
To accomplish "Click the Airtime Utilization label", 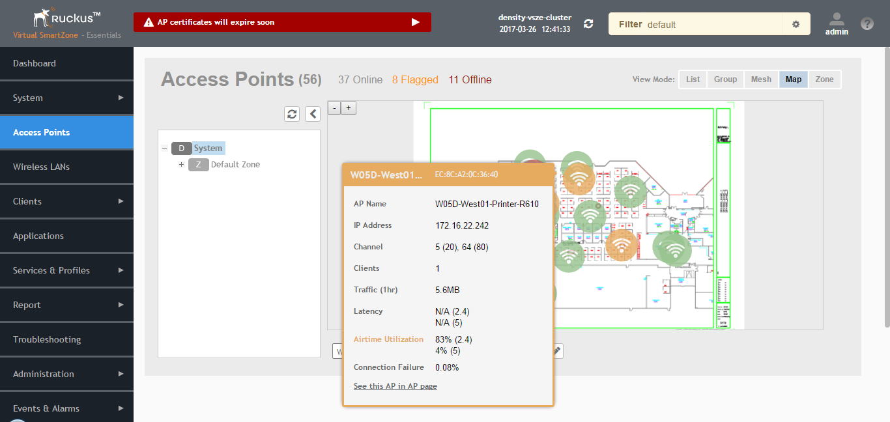I will [388, 339].
